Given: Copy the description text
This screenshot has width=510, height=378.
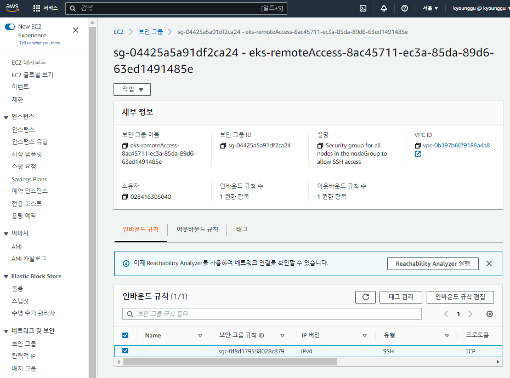Looking at the screenshot, I should pyautogui.click(x=320, y=146).
